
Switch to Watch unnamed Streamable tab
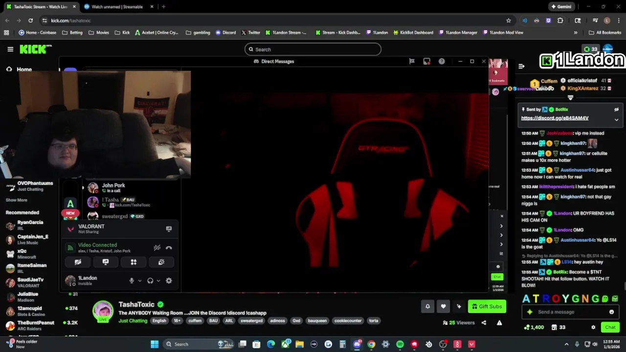pos(117,7)
